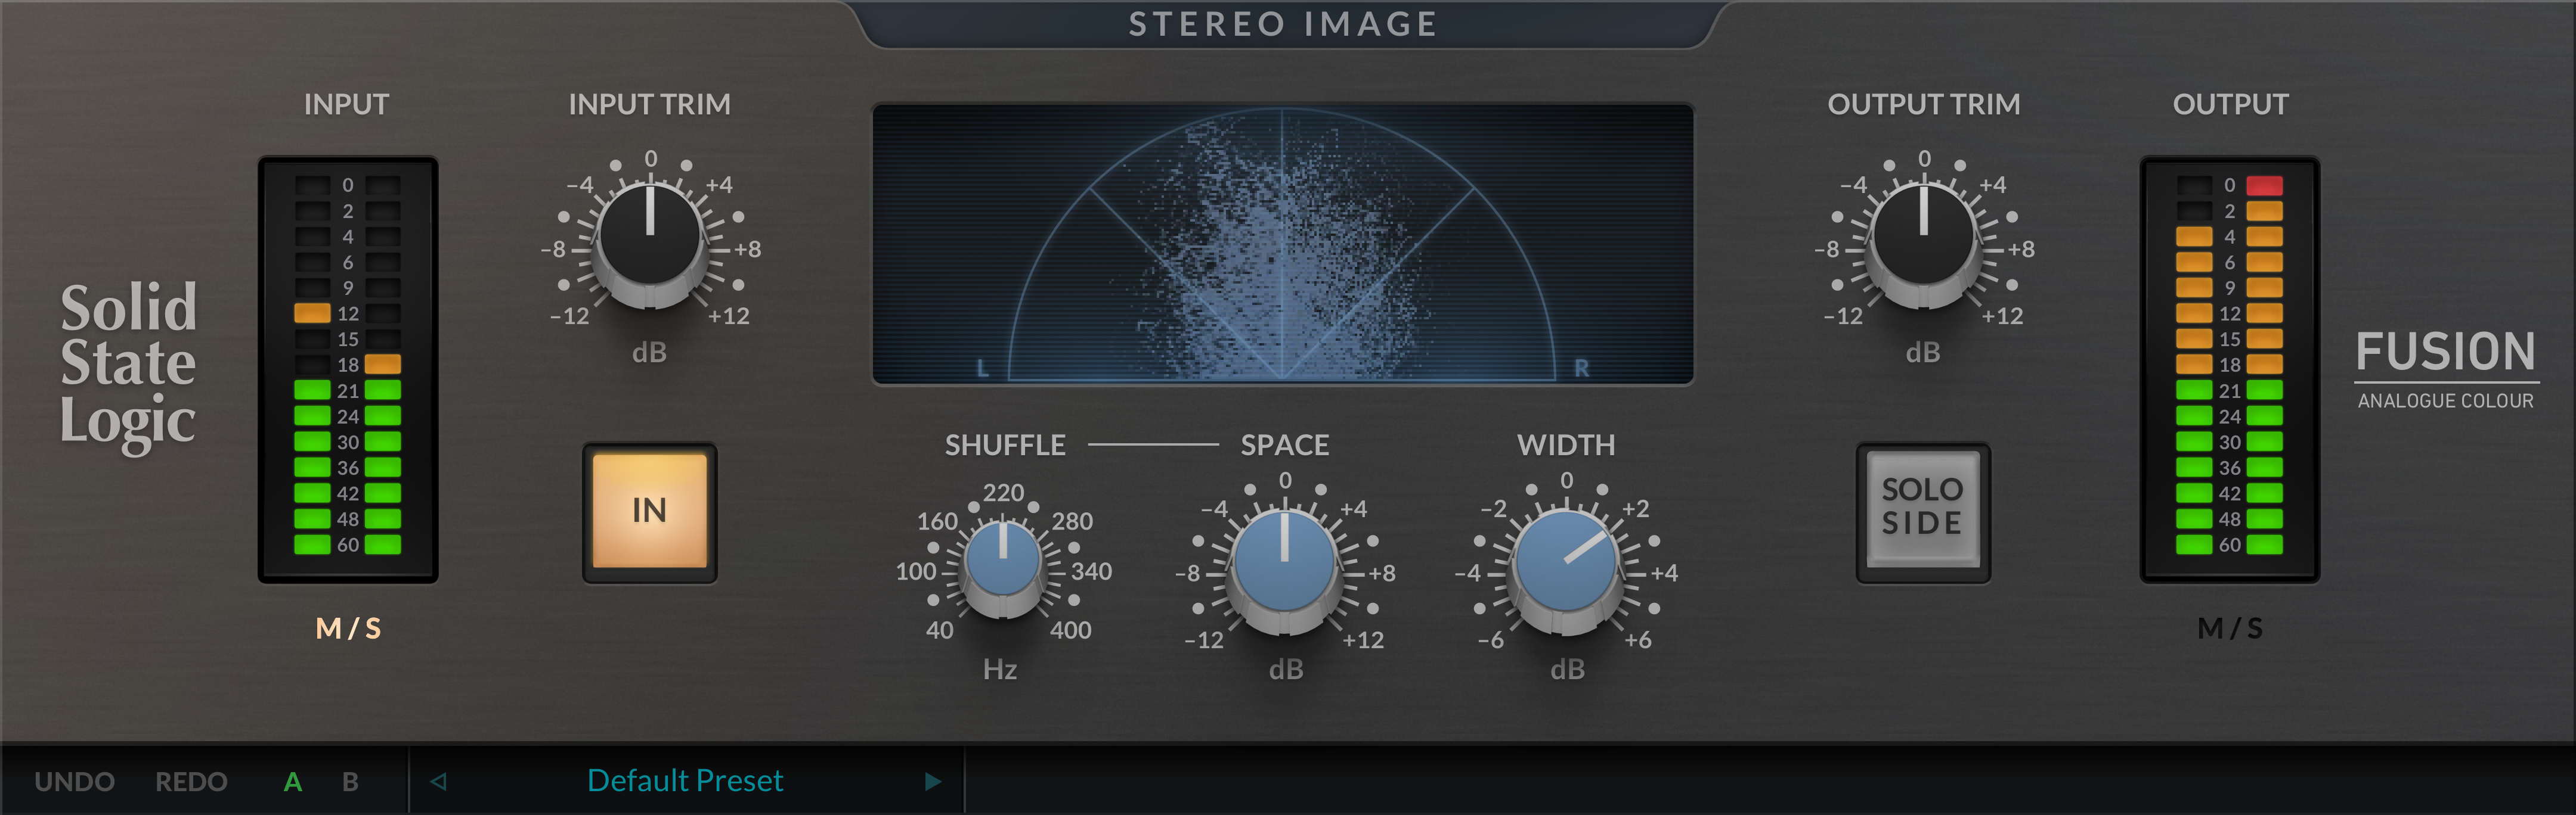Click the previous preset left arrow
This screenshot has width=2576, height=815.
pyautogui.click(x=438, y=781)
